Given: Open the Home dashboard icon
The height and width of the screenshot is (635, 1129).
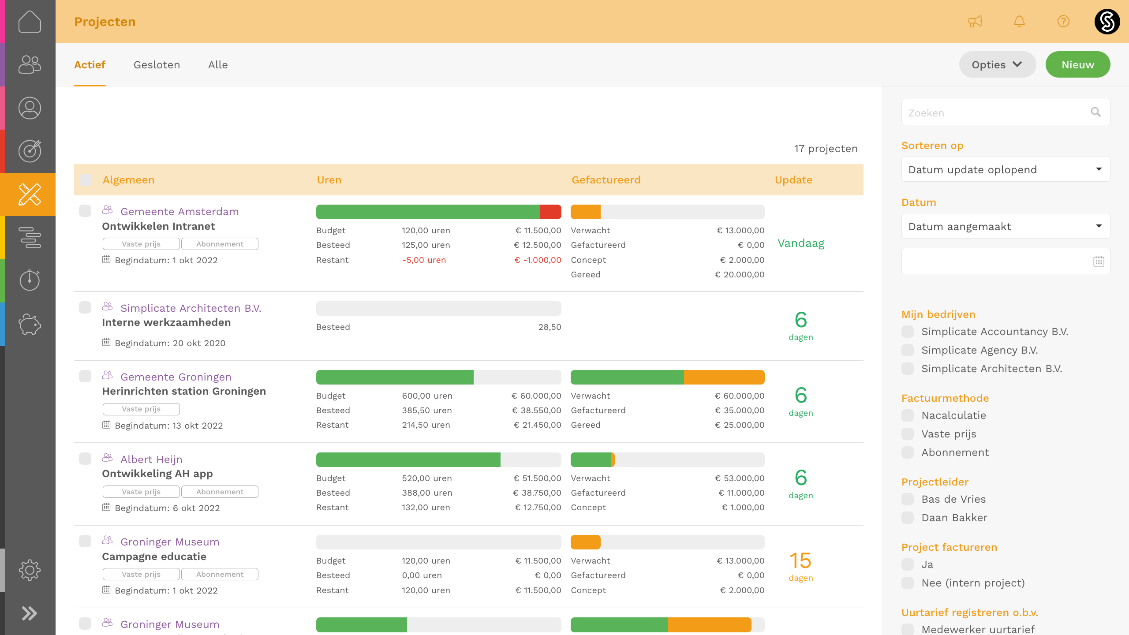Looking at the screenshot, I should pyautogui.click(x=29, y=21).
